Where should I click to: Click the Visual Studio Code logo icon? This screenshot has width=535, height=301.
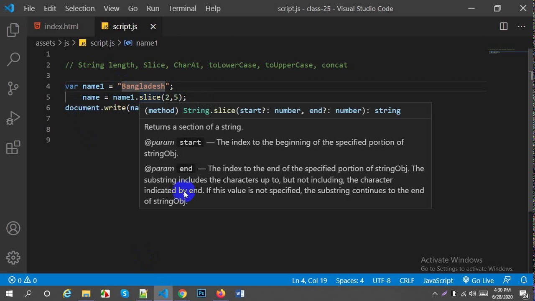[x=9, y=8]
